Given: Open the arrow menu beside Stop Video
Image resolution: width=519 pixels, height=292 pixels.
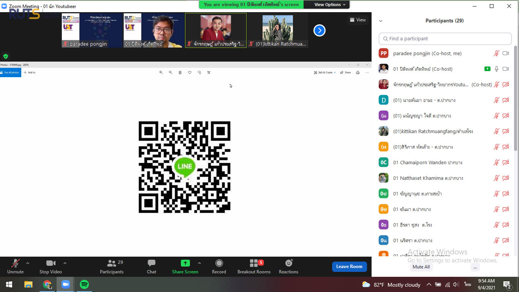Looking at the screenshot, I should [x=65, y=263].
